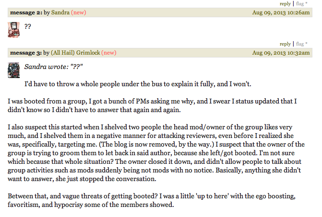Click the Aug 09, 2013 10:32am timestamp
Viewport: 322px width, 217px height.
coord(281,53)
